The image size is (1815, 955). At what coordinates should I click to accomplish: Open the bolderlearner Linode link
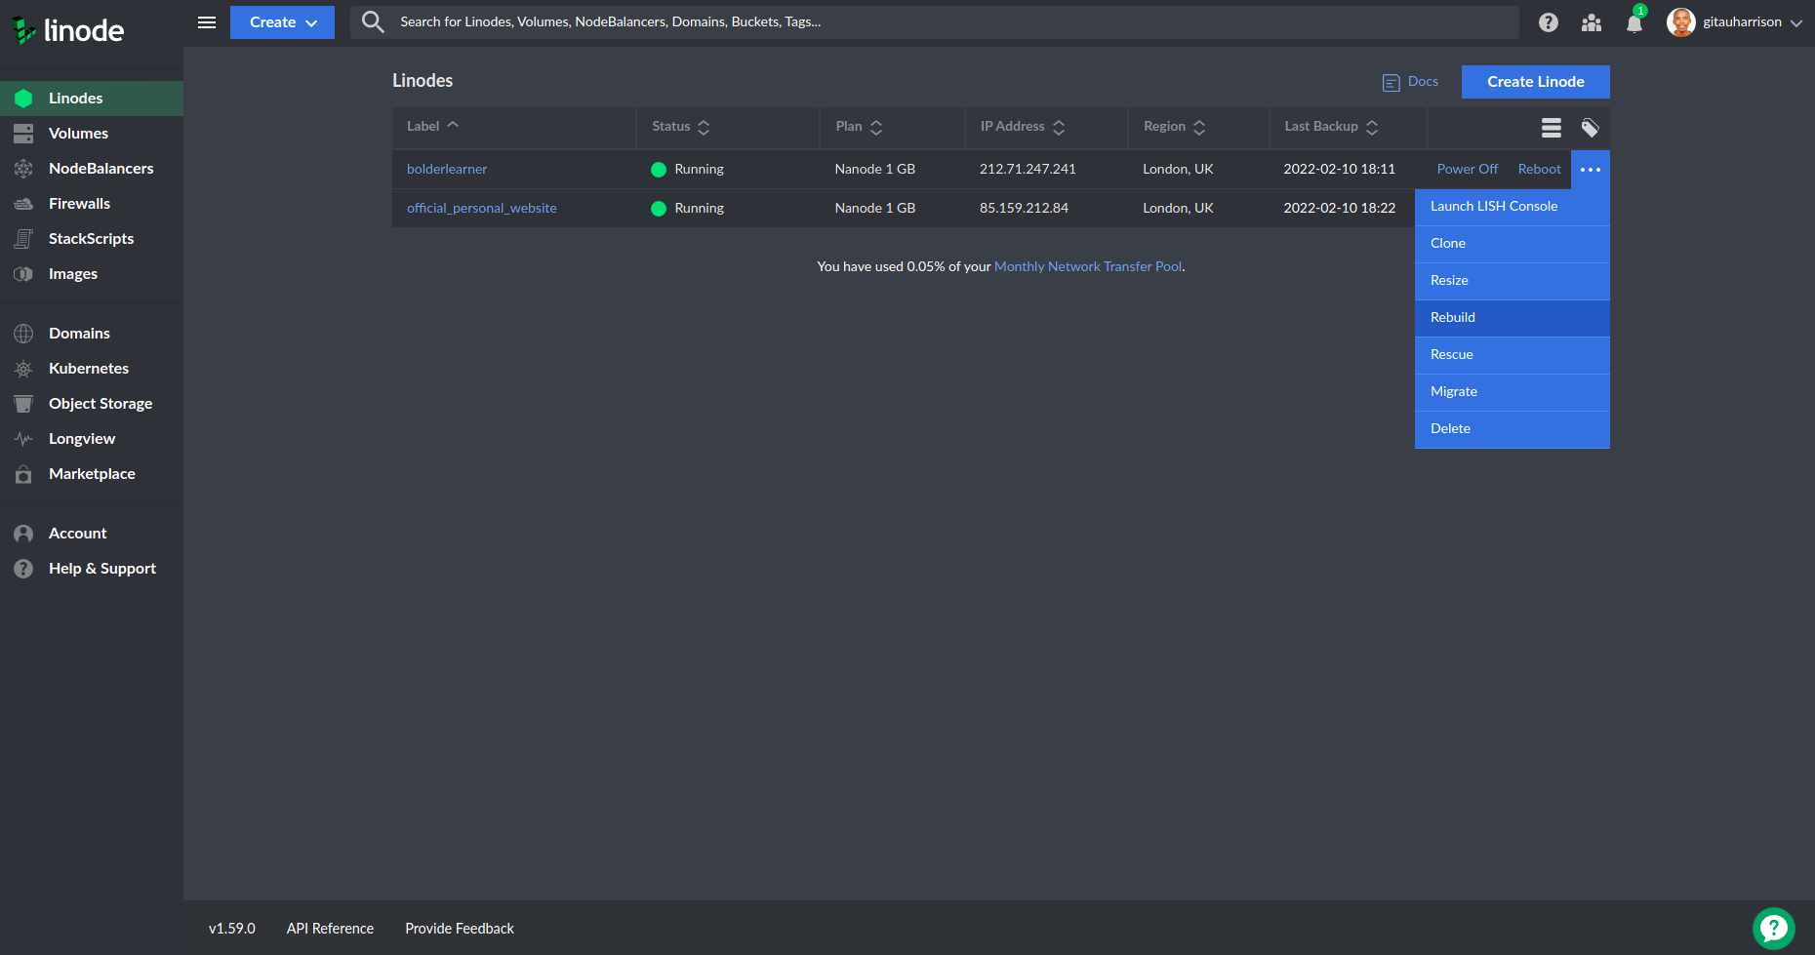[x=447, y=169]
